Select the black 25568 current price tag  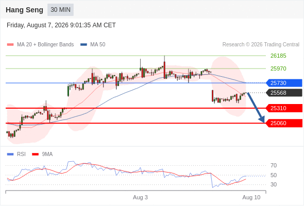click(284, 93)
